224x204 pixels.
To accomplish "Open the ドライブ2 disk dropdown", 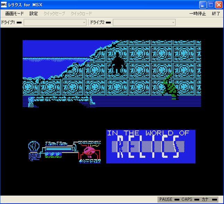I will click(x=144, y=23).
